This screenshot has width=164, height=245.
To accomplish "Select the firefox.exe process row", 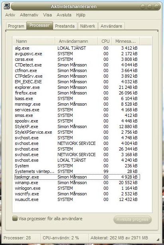I will (76, 93).
